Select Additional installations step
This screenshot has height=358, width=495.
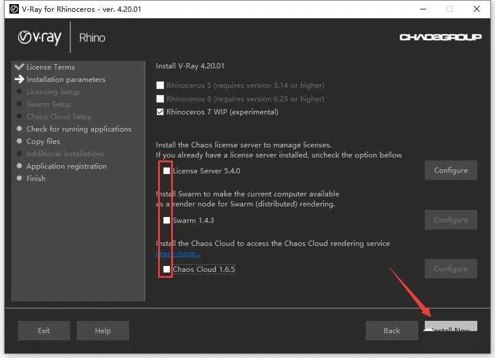click(65, 154)
